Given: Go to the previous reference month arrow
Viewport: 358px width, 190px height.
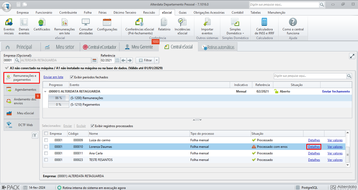Looking at the screenshot, I should pos(124,61).
